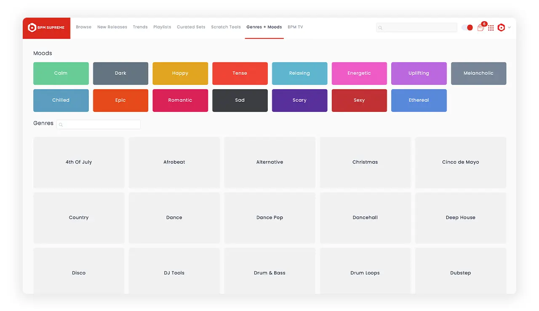The width and height of the screenshot is (539, 311).
Task: Select the blue Ethereal mood tile
Action: (419, 100)
